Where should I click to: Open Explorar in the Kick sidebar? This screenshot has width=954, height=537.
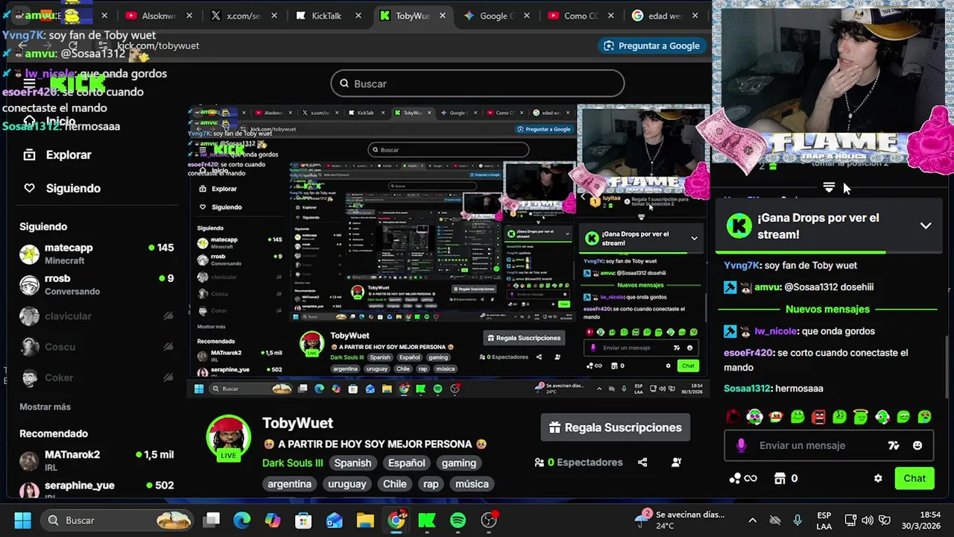tap(69, 154)
